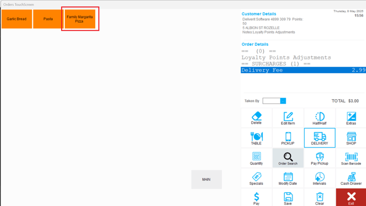Viewport: 366px width, 206px height.
Task: Switch order type to PICKUP
Action: [x=288, y=138]
